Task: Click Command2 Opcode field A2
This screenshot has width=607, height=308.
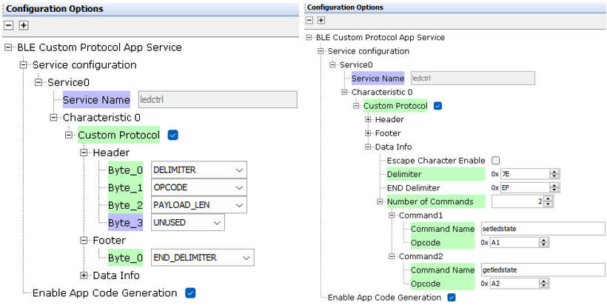Action: tap(515, 284)
